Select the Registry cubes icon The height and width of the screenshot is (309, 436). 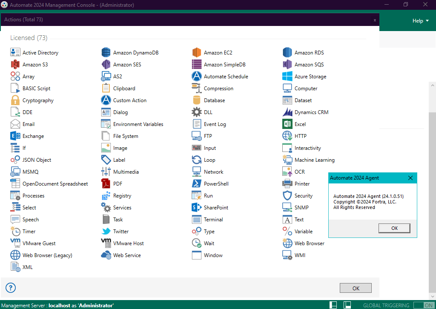tap(106, 195)
